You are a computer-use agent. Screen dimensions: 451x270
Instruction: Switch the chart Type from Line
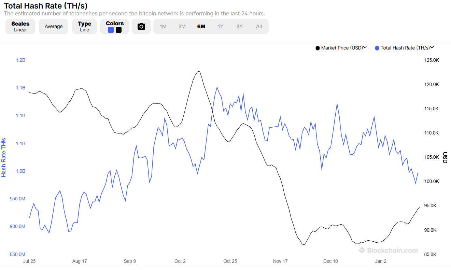coord(84,26)
